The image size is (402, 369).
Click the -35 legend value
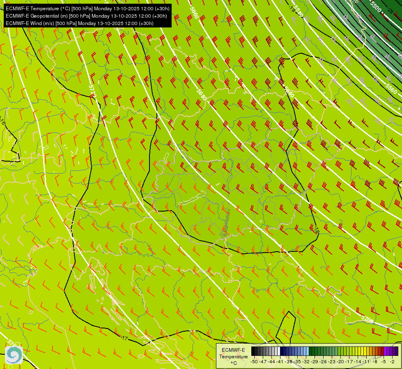tap(297, 362)
